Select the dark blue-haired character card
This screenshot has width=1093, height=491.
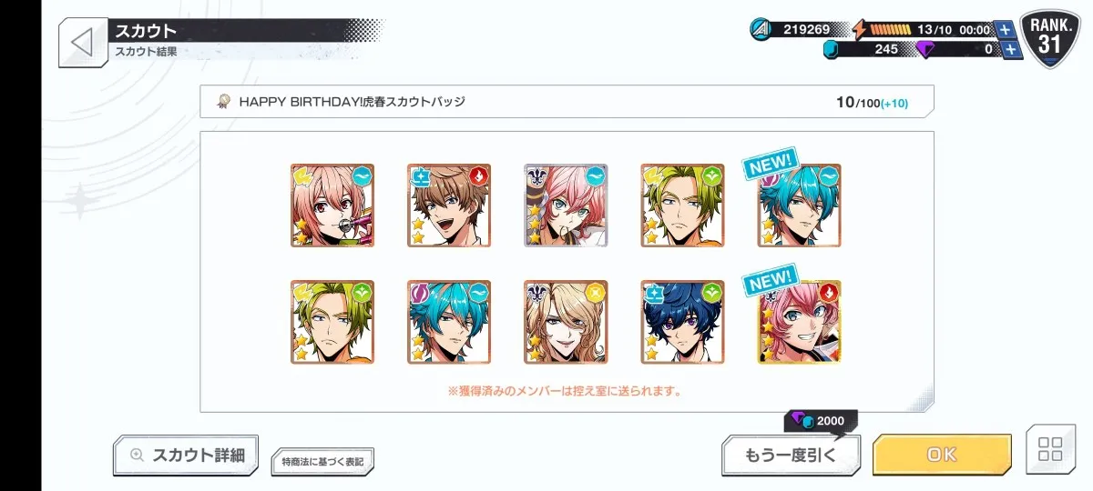682,322
